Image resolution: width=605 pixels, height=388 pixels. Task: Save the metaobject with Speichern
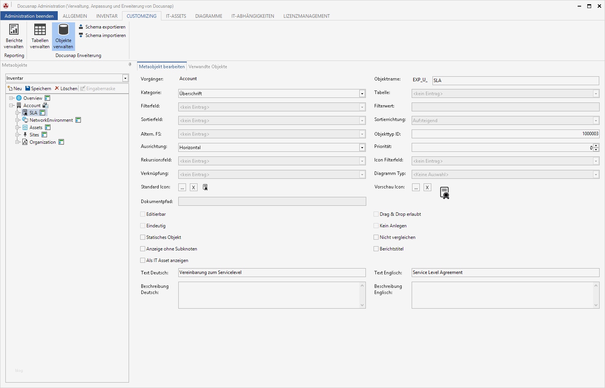pyautogui.click(x=38, y=89)
